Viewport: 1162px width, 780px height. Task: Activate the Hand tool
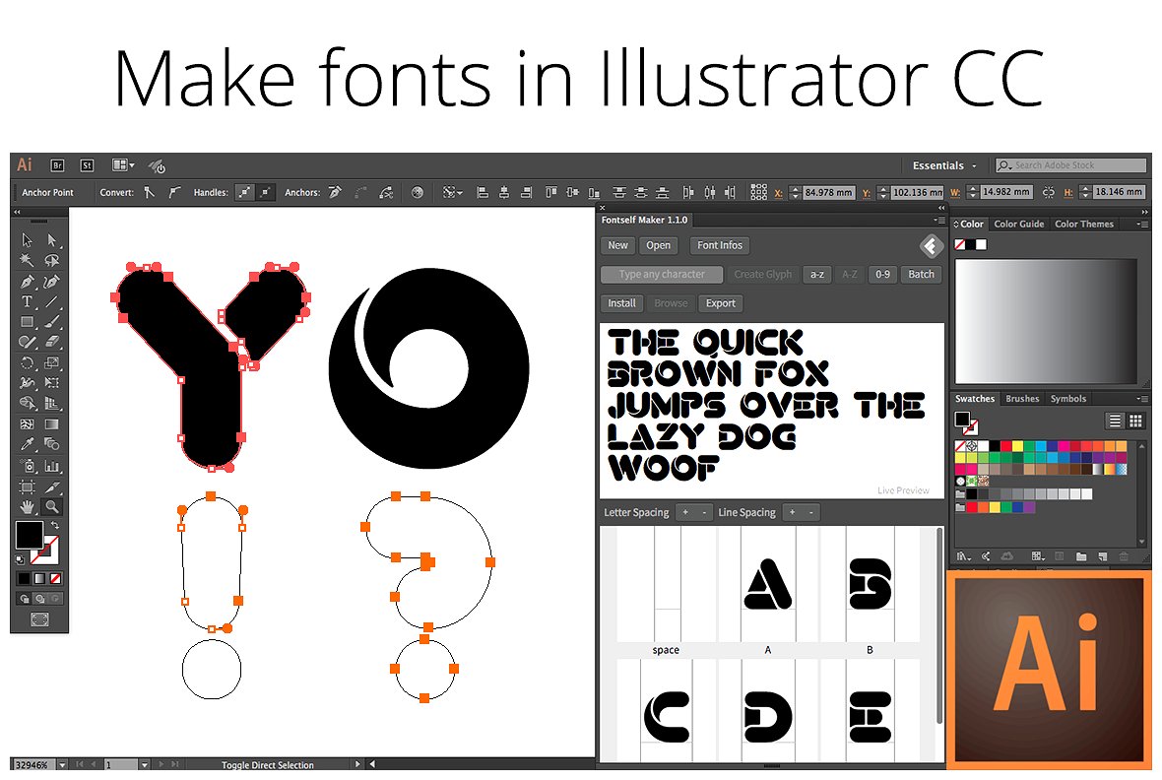28,507
